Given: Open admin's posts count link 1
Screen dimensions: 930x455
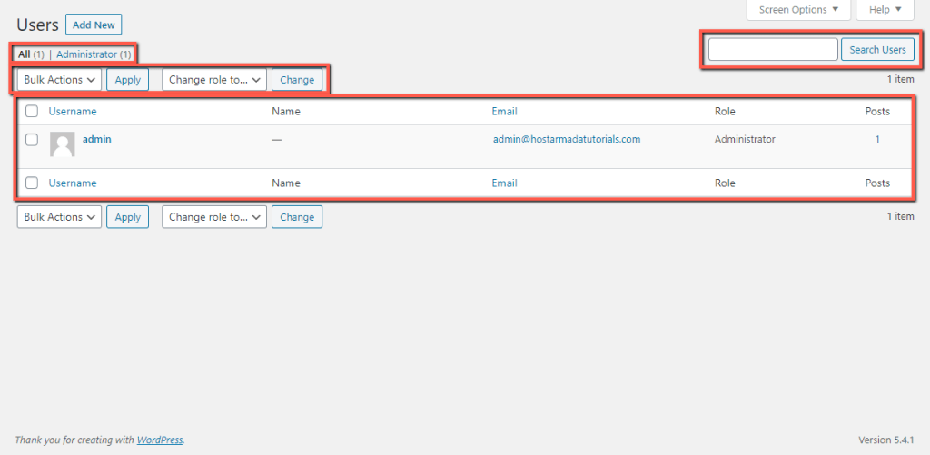Looking at the screenshot, I should pyautogui.click(x=877, y=140).
